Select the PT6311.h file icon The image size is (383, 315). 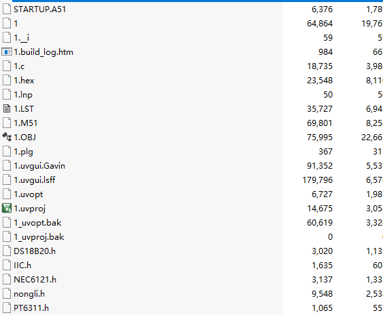click(x=7, y=308)
